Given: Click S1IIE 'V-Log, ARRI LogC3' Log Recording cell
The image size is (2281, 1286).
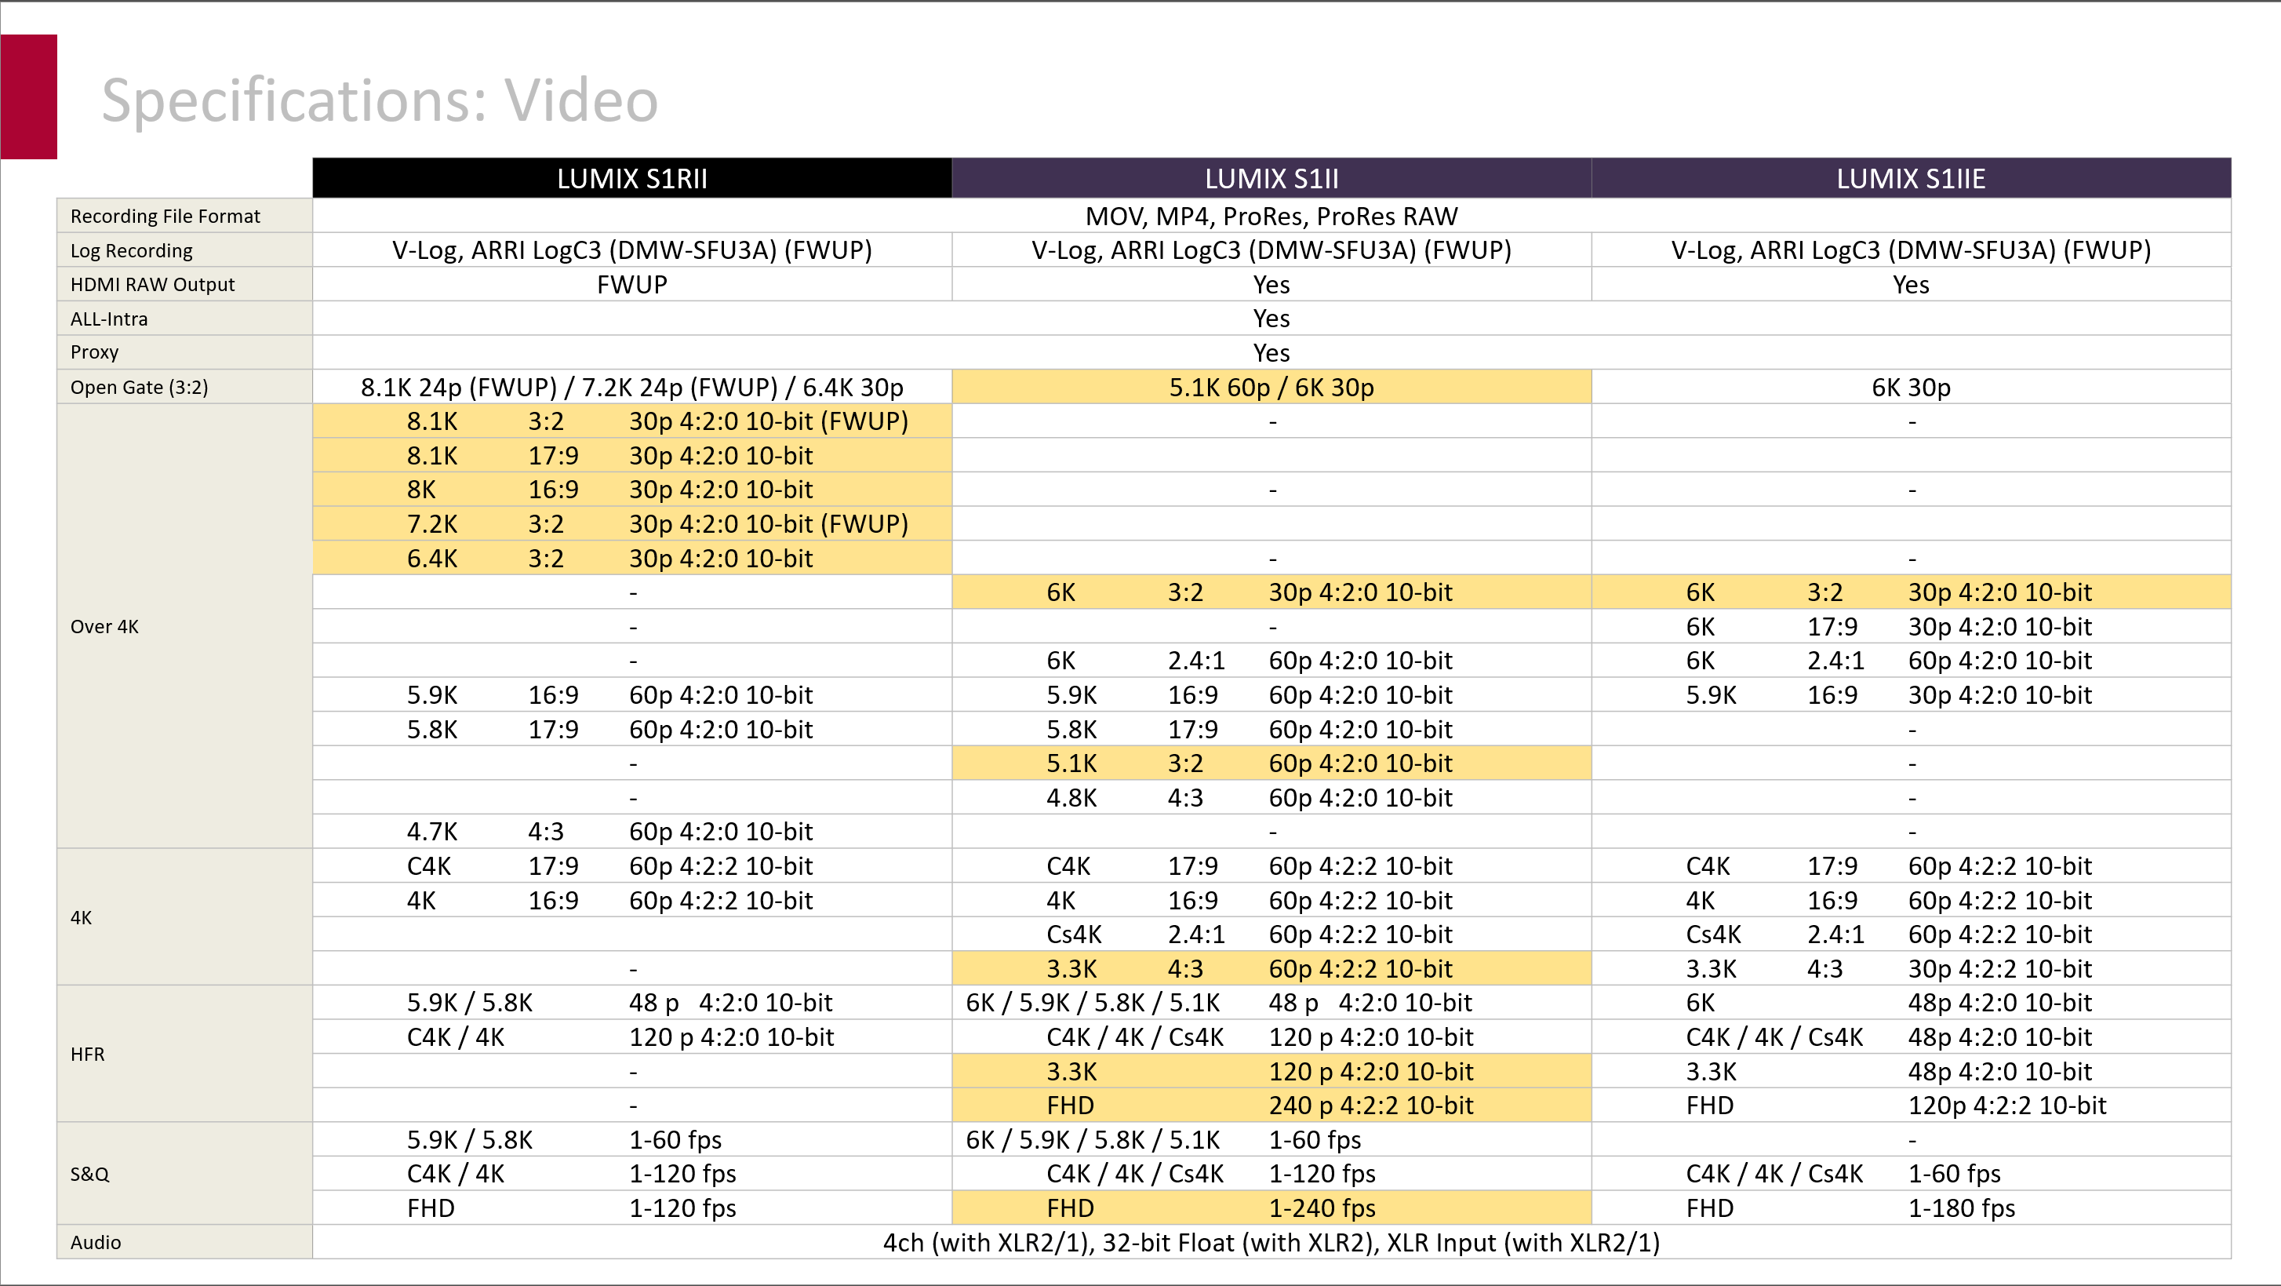Looking at the screenshot, I should (x=1911, y=250).
